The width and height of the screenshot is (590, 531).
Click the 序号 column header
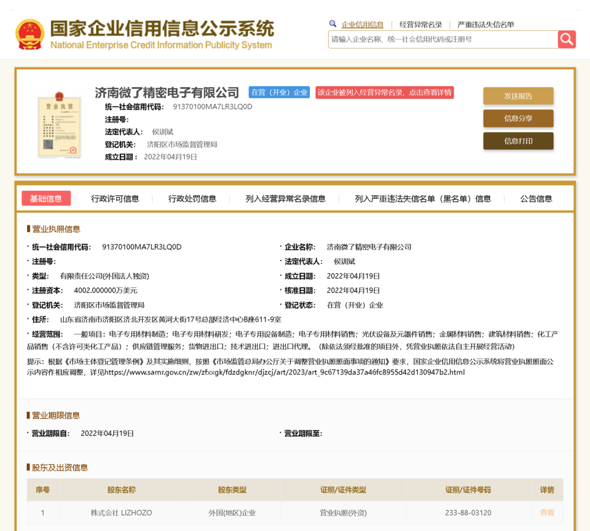click(42, 490)
